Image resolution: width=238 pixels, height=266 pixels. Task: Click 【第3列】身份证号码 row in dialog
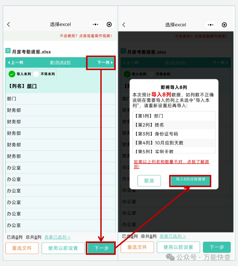(x=174, y=134)
